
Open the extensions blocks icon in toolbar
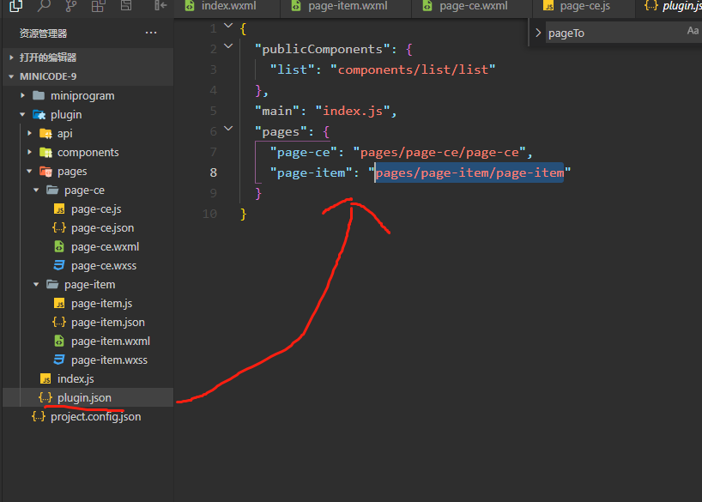click(98, 6)
